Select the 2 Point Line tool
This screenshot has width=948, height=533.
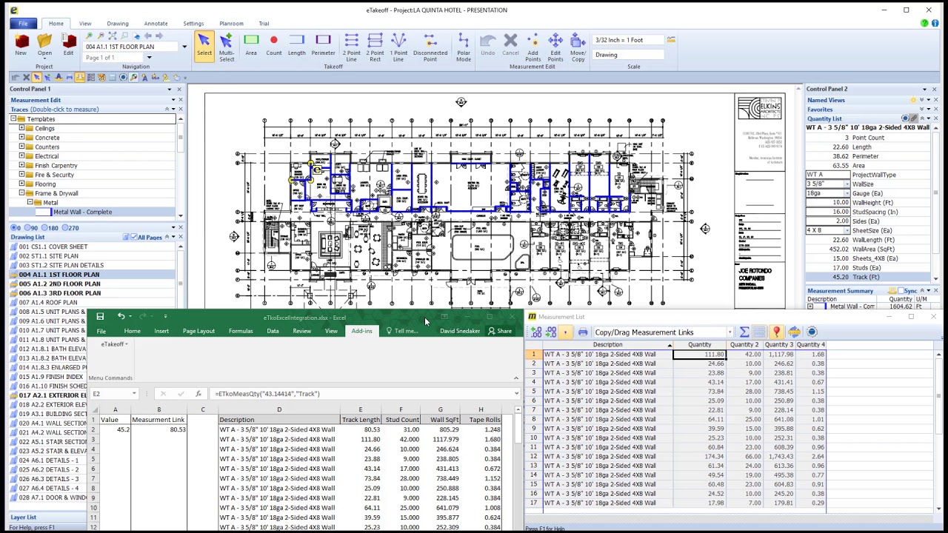pos(352,47)
